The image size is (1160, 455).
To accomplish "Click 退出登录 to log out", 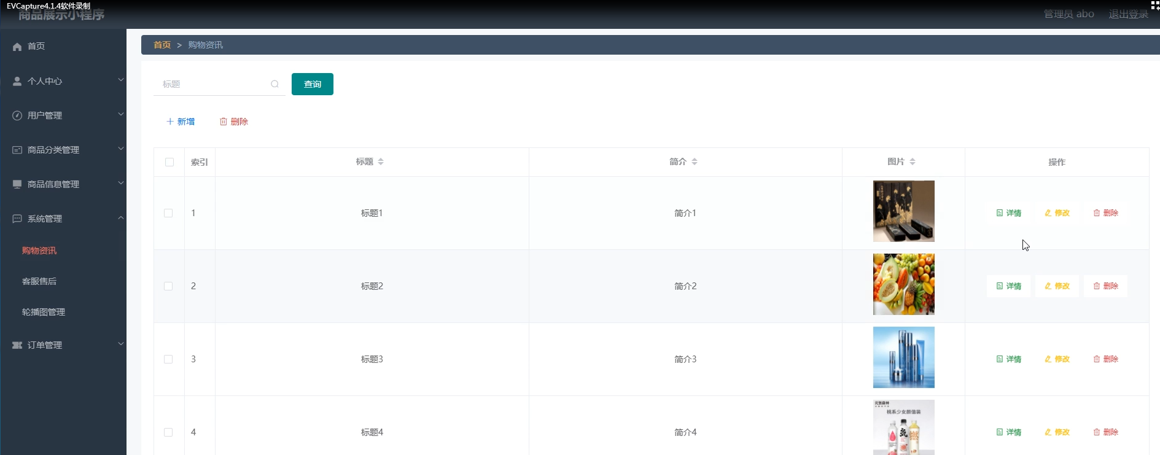I will tap(1129, 14).
